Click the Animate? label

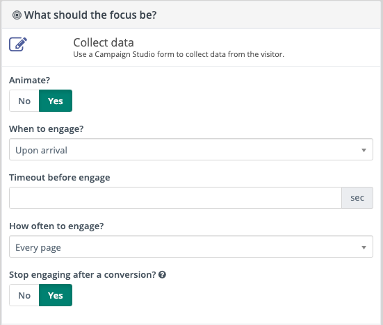(x=30, y=81)
